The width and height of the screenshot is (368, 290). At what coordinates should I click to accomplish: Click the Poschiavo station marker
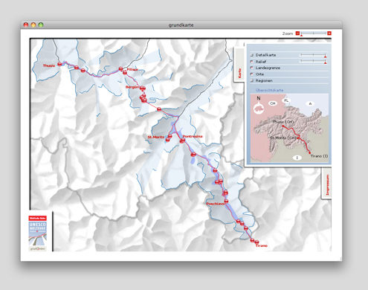226,202
